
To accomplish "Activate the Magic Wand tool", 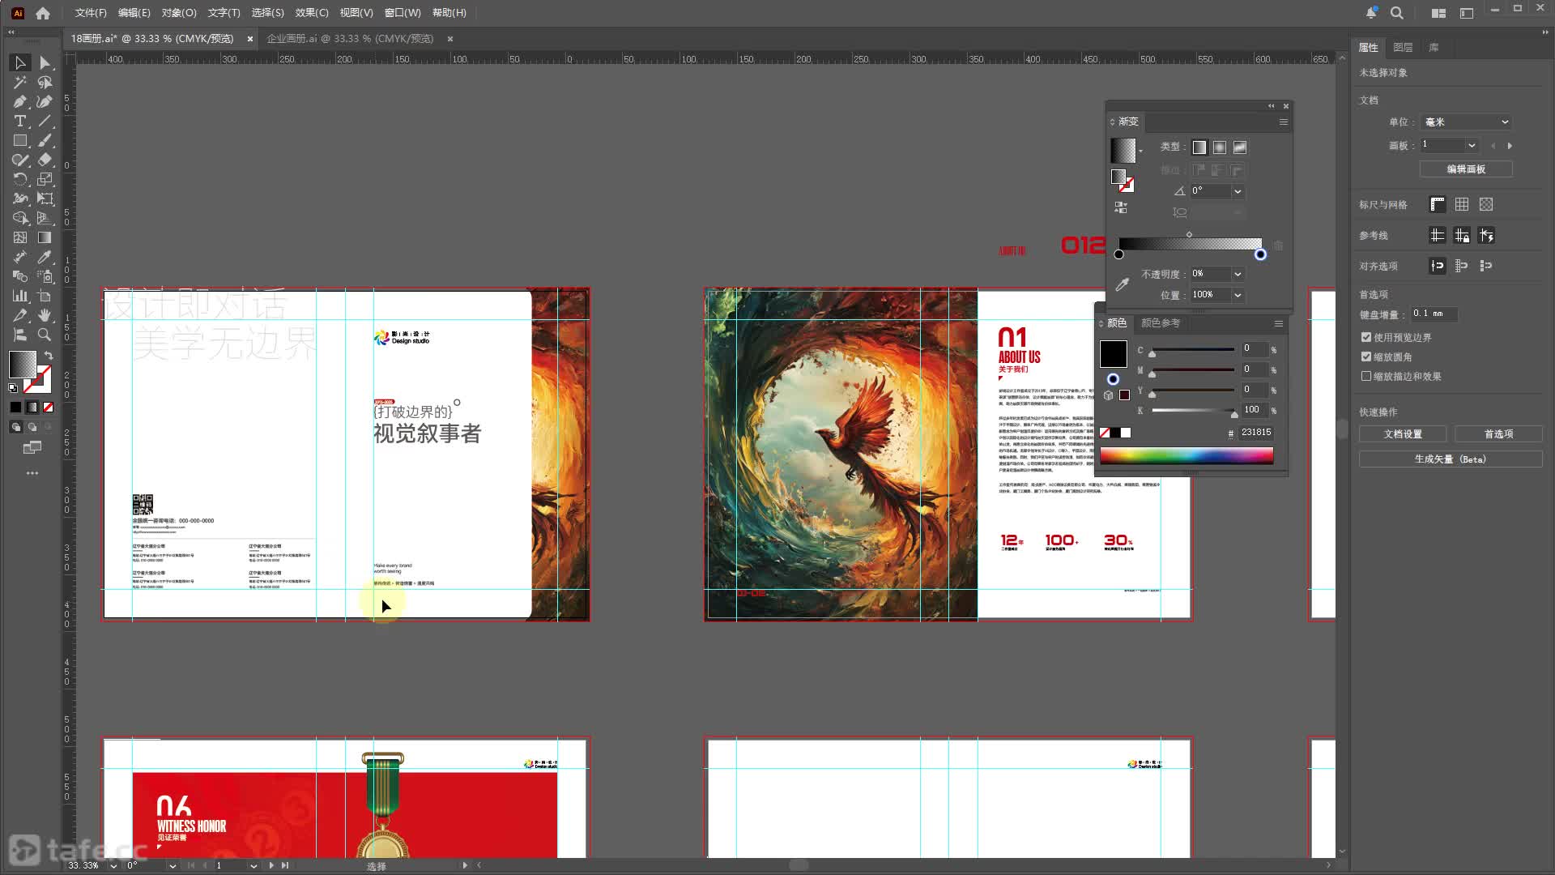I will 20,83.
